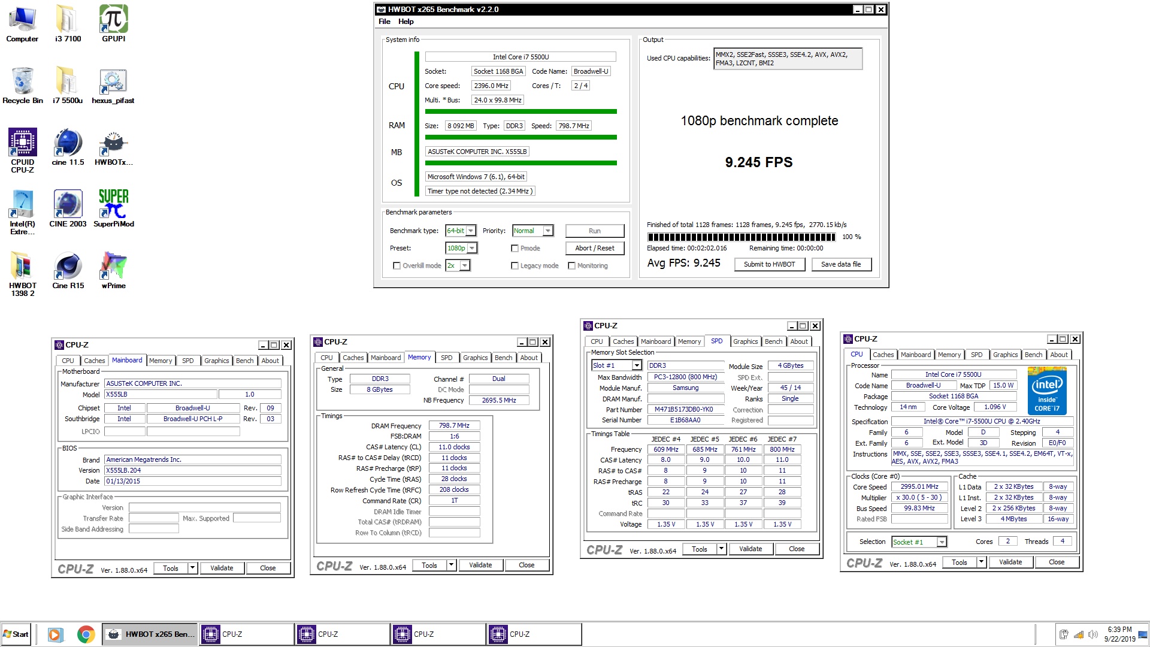
Task: Click the Core Speed 2995.01 MHz value
Action: pyautogui.click(x=919, y=486)
